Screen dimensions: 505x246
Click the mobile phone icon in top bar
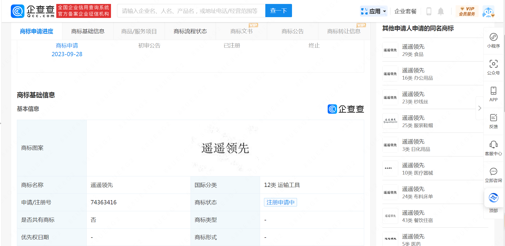pos(429,11)
